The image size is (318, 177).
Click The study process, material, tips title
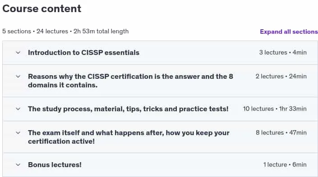128,109
